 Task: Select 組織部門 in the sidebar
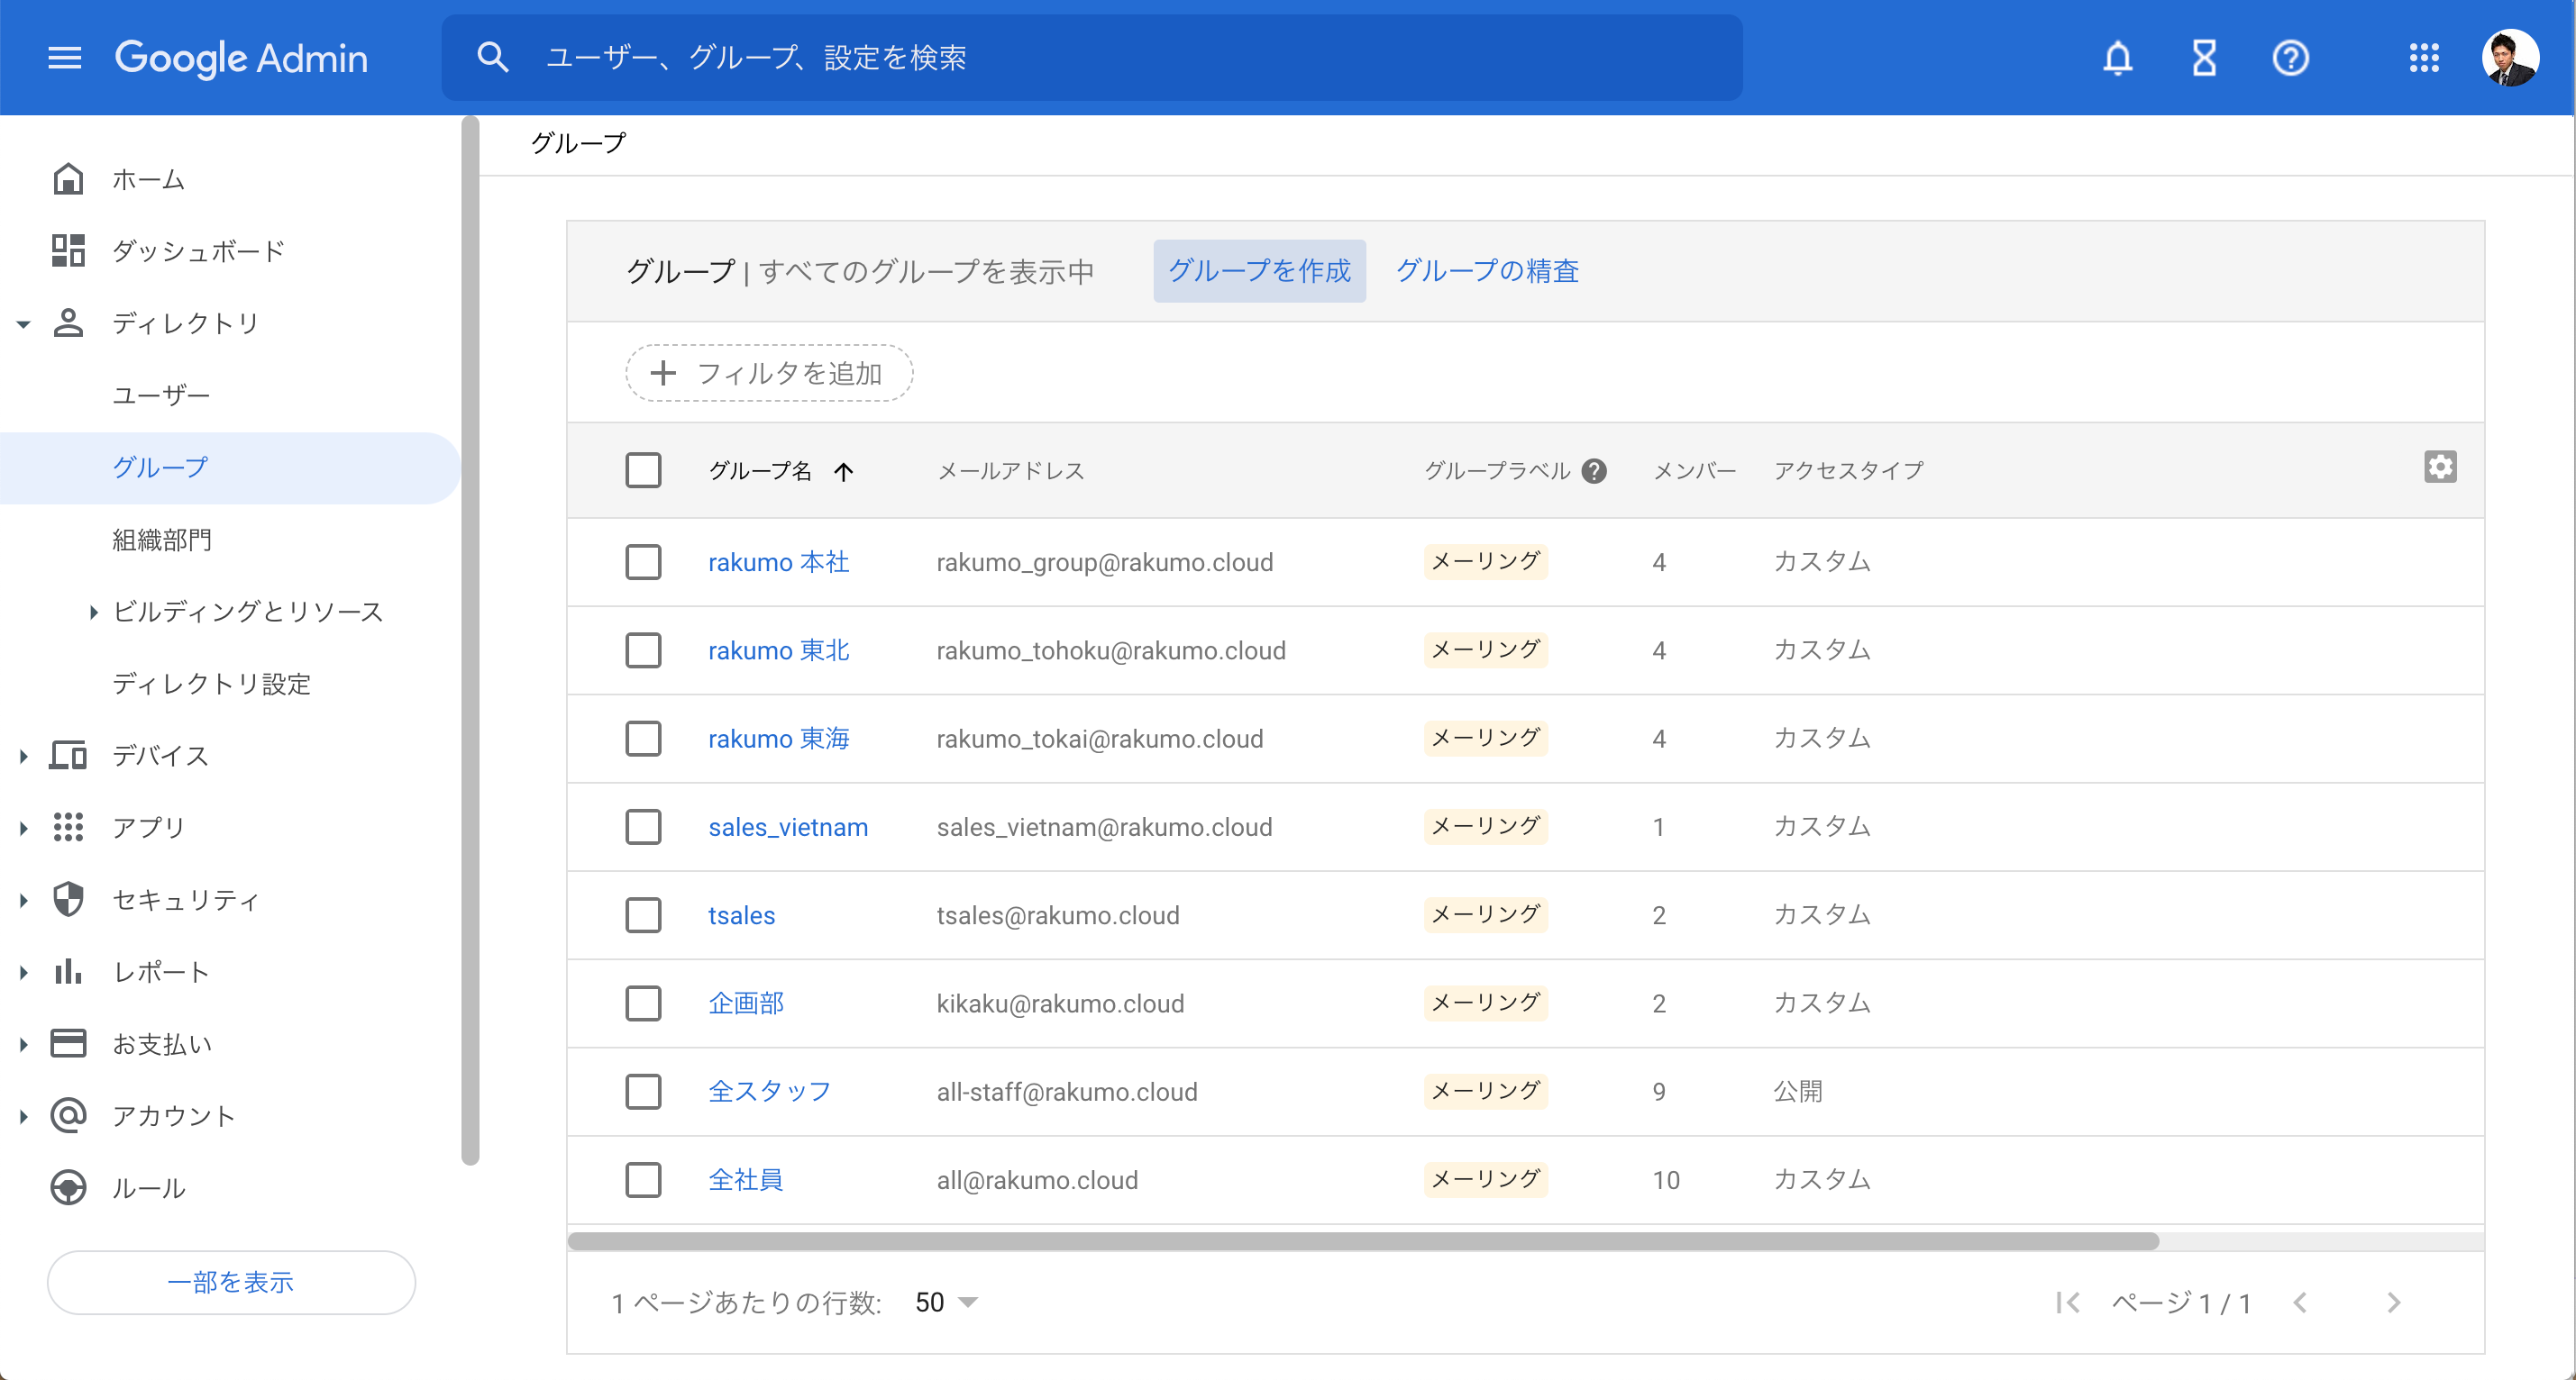tap(162, 540)
